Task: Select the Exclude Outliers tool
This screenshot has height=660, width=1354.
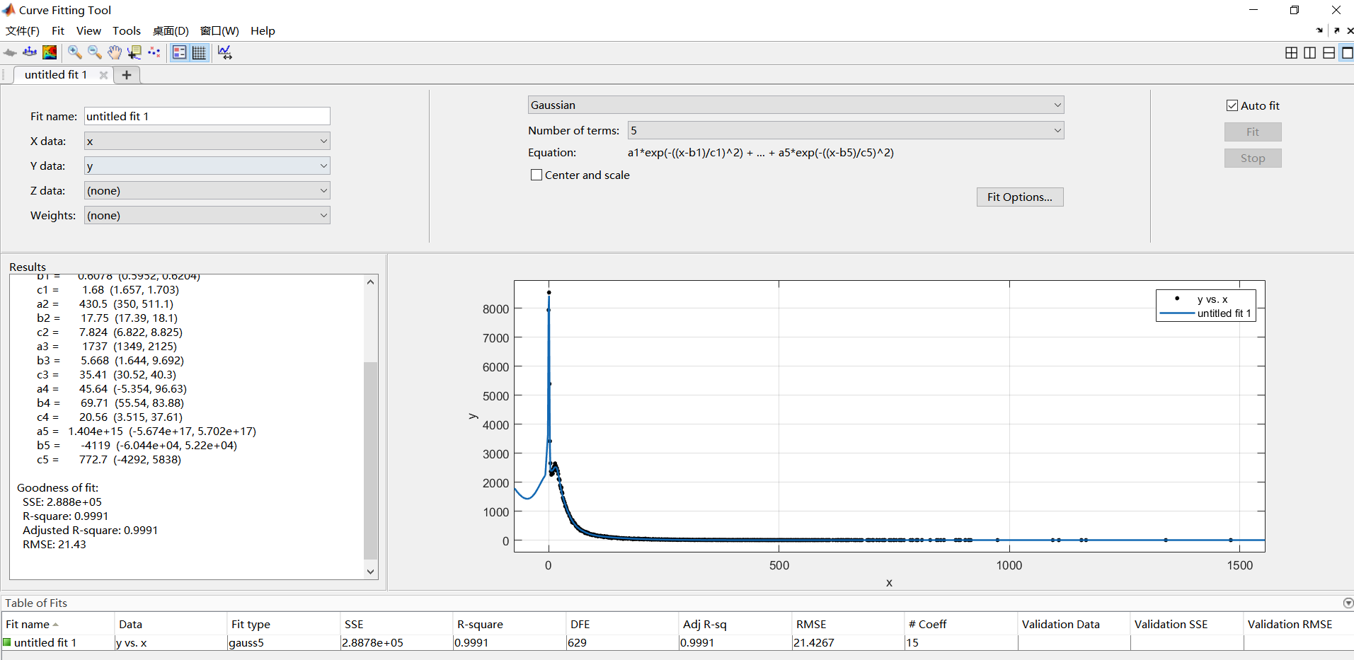Action: point(154,52)
